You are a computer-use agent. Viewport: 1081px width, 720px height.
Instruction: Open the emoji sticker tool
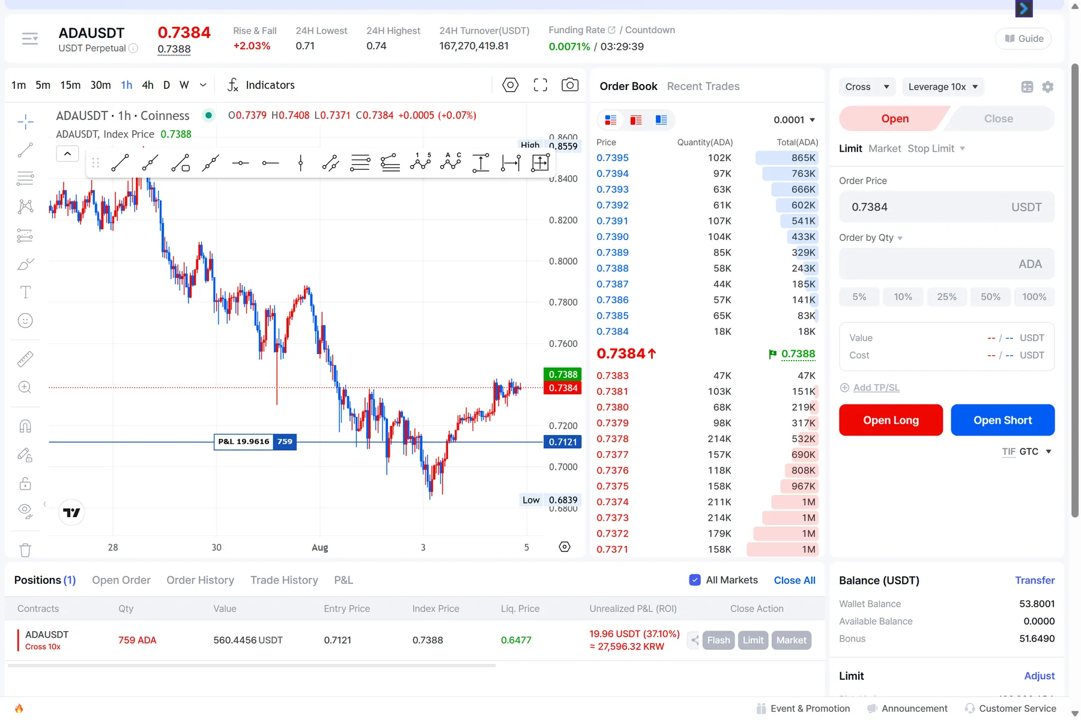point(25,321)
